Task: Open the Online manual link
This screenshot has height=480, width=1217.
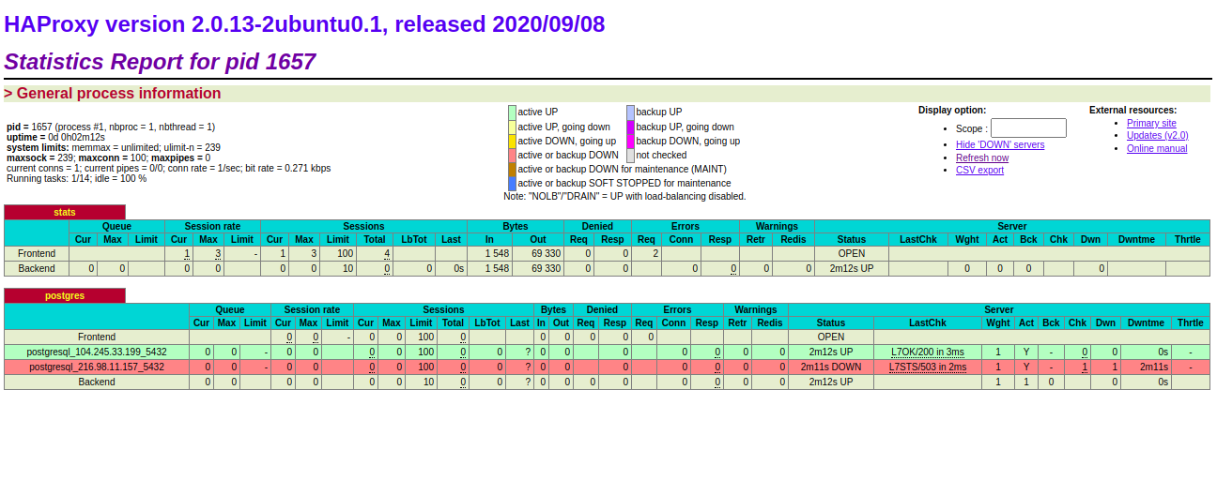Action: coord(1157,148)
